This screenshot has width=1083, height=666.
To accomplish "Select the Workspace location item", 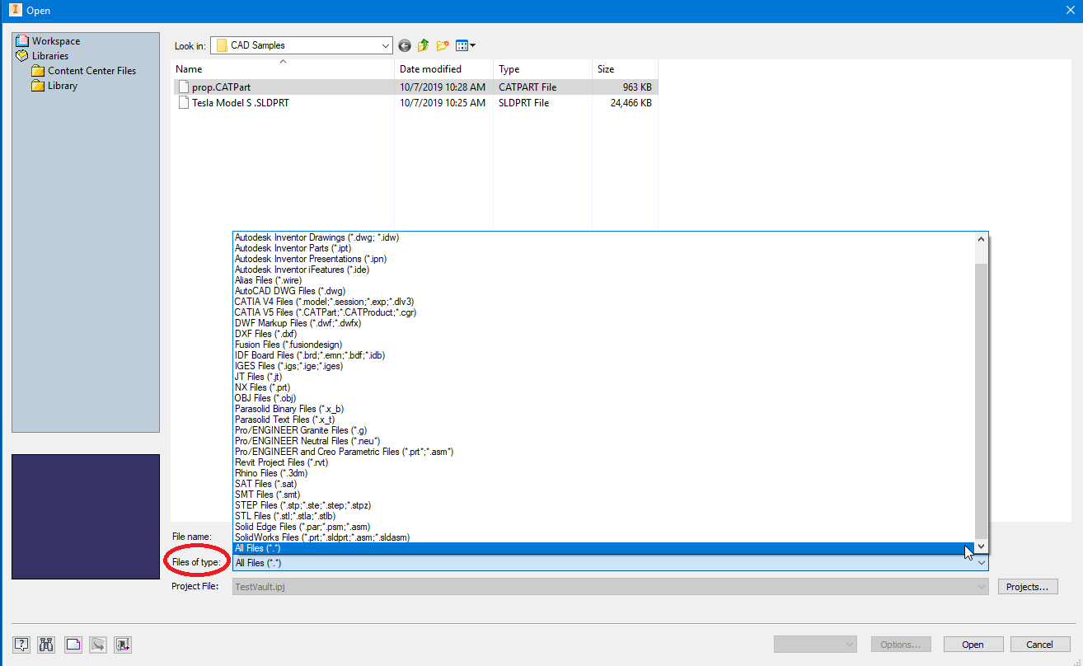I will pyautogui.click(x=56, y=41).
